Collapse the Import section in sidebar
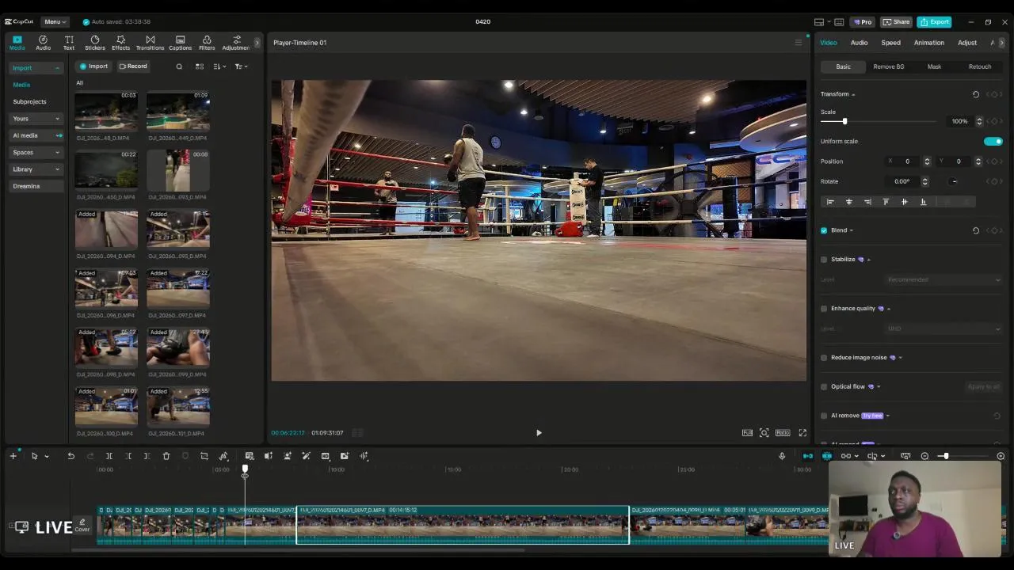1014x570 pixels. (x=36, y=68)
